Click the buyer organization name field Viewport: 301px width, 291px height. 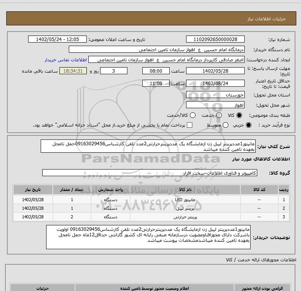157,50
